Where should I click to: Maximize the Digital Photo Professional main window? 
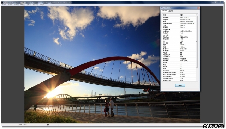pyautogui.click(x=216, y=2)
